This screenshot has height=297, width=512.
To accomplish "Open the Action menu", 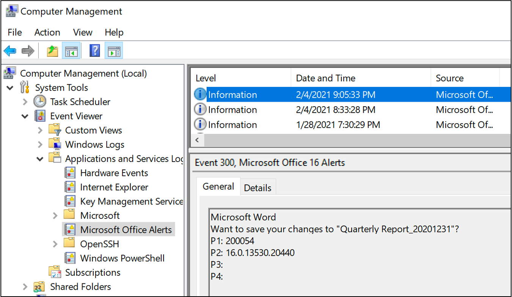I will pos(47,32).
